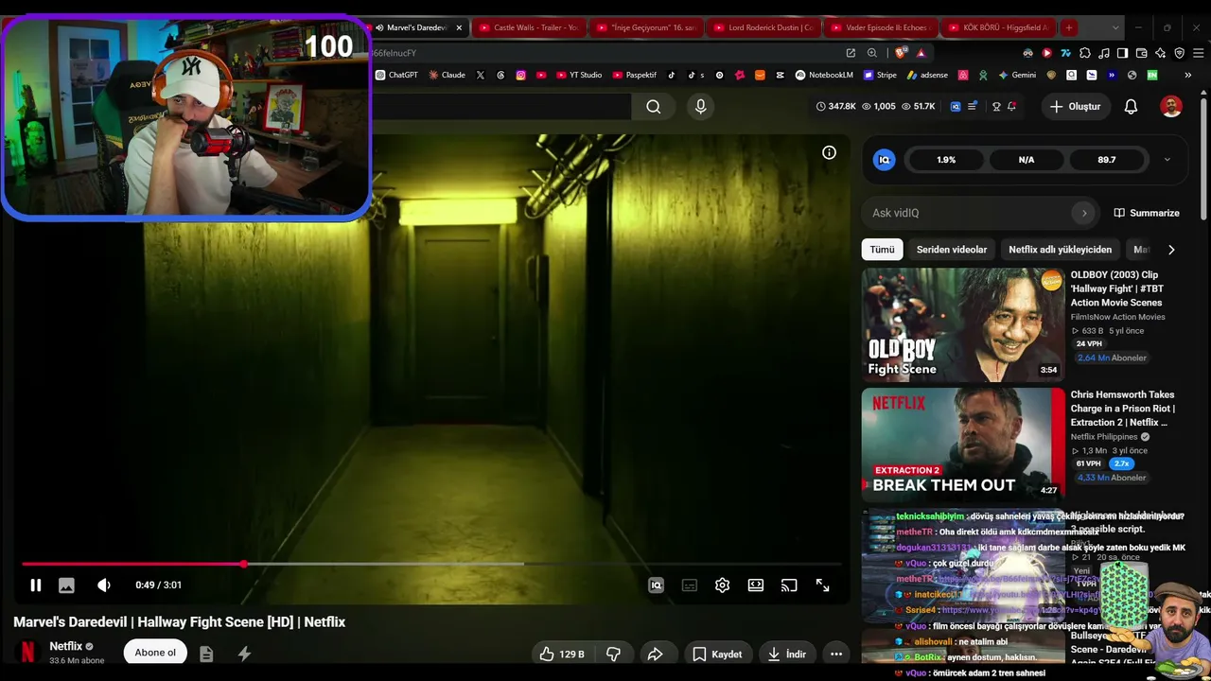Open Chris Hemsworth Prison Riot video title
1211x681 pixels.
coord(1123,409)
